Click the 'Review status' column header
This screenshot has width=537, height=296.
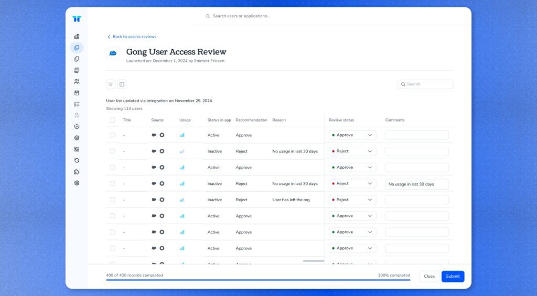click(x=341, y=120)
